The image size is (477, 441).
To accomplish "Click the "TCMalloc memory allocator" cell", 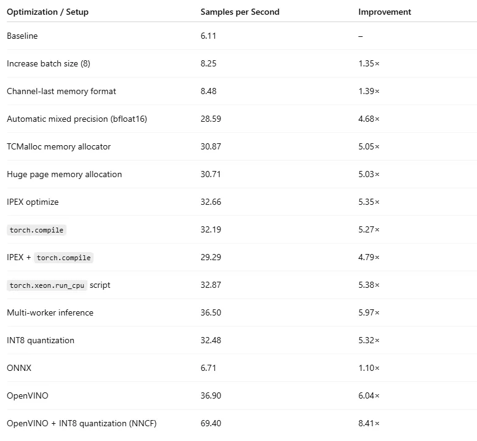I will (58, 146).
